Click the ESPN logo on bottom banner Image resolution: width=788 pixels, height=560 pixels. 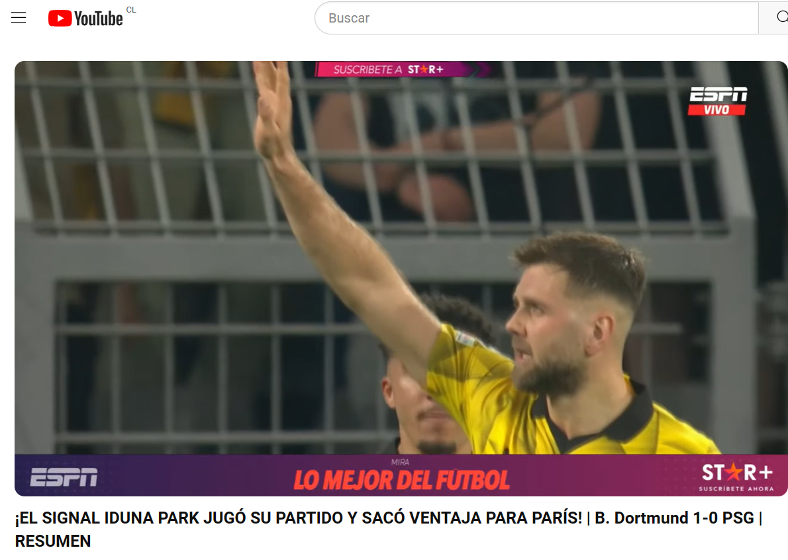pyautogui.click(x=64, y=477)
